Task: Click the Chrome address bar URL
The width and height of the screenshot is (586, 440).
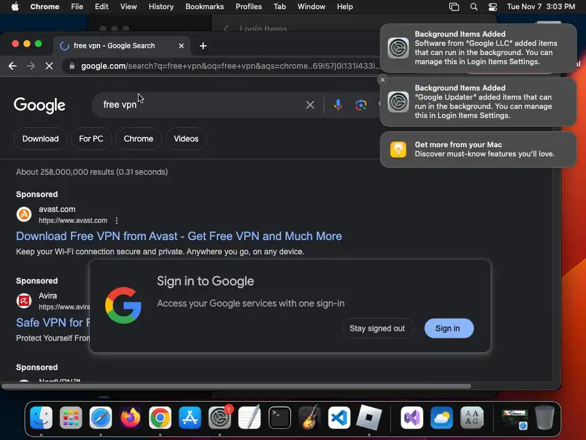Action: (x=230, y=66)
